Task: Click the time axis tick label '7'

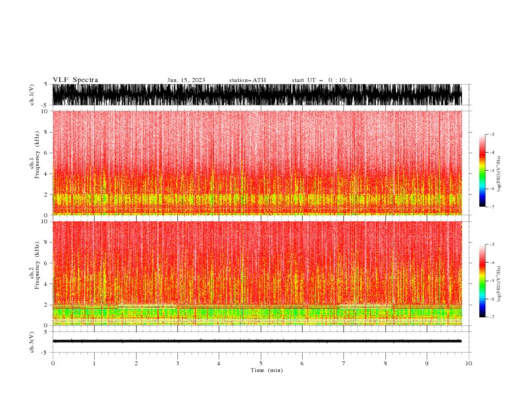Action: 344,363
